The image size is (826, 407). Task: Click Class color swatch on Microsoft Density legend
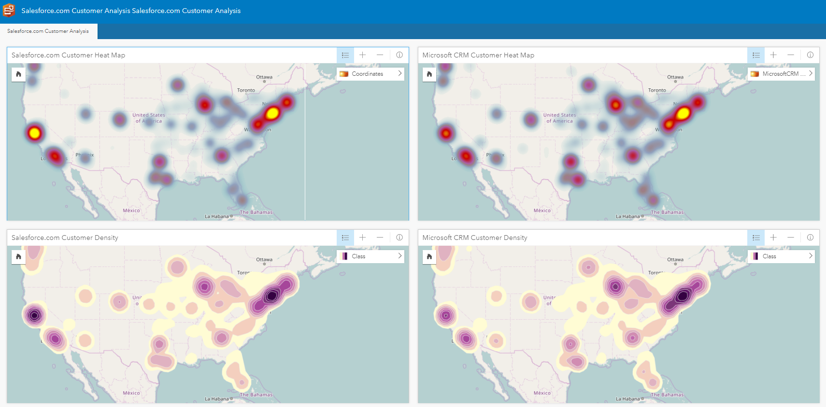[755, 256]
